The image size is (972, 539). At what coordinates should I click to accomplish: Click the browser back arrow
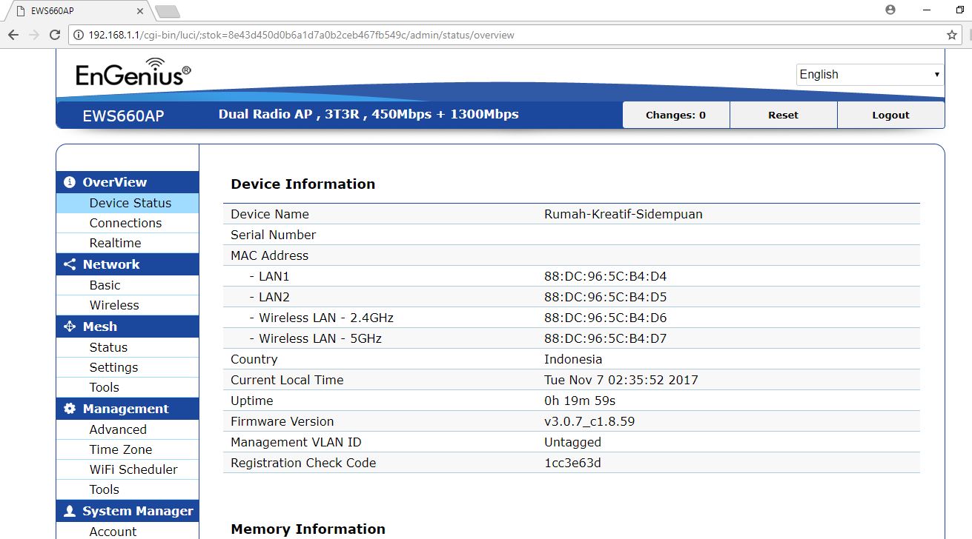click(x=13, y=35)
